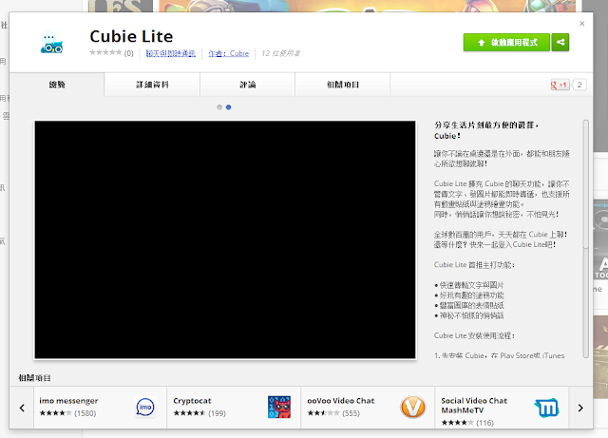The image size is (608, 438).
Task: Click MashMeTV rating (116)
Action: pyautogui.click(x=467, y=423)
